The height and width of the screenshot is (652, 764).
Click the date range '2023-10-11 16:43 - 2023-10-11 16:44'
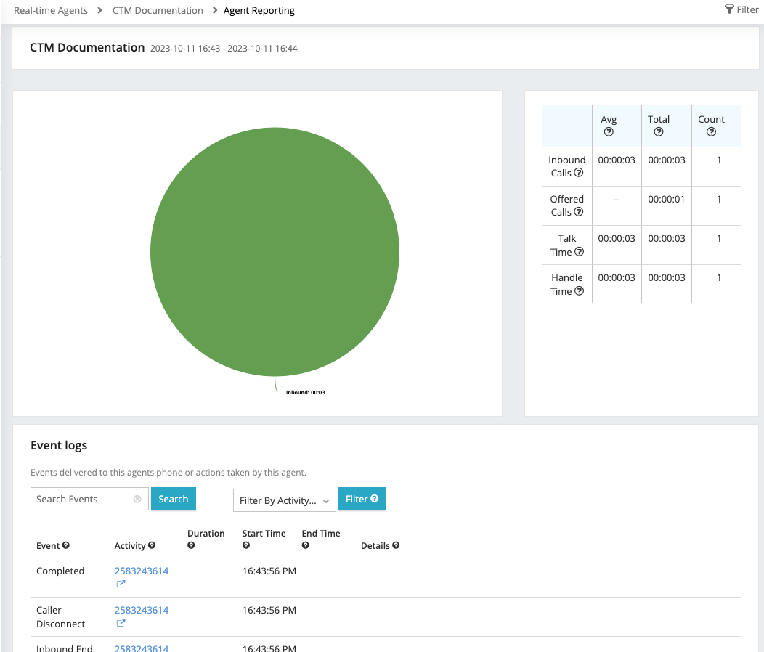224,48
